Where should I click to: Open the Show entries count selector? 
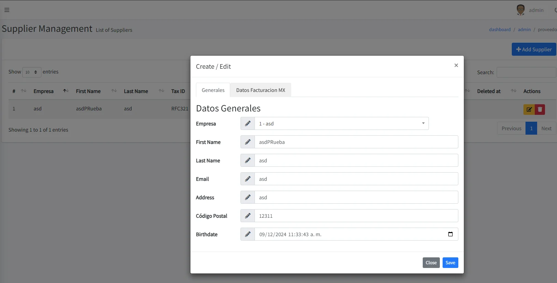[32, 72]
